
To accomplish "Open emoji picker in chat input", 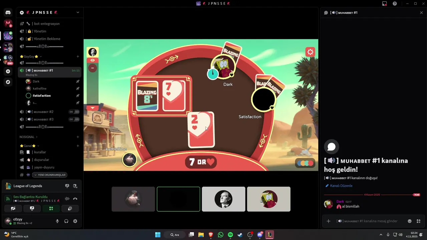I will pyautogui.click(x=410, y=221).
